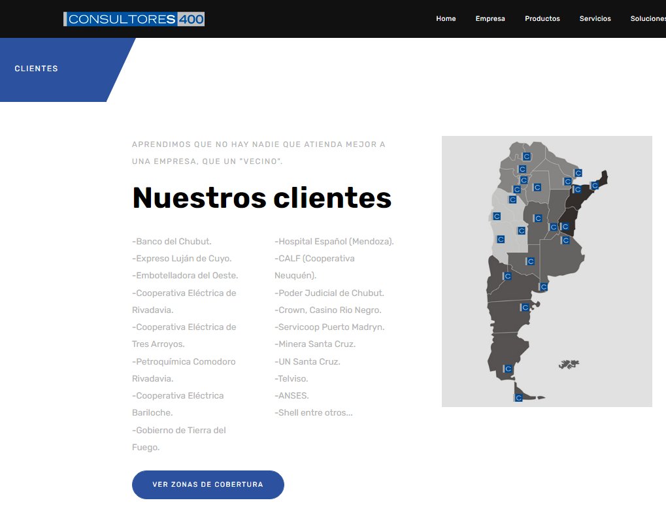Click the 'Crown, Casino Rio Negro' entry
Screen dimensions: 666x526
tap(328, 310)
